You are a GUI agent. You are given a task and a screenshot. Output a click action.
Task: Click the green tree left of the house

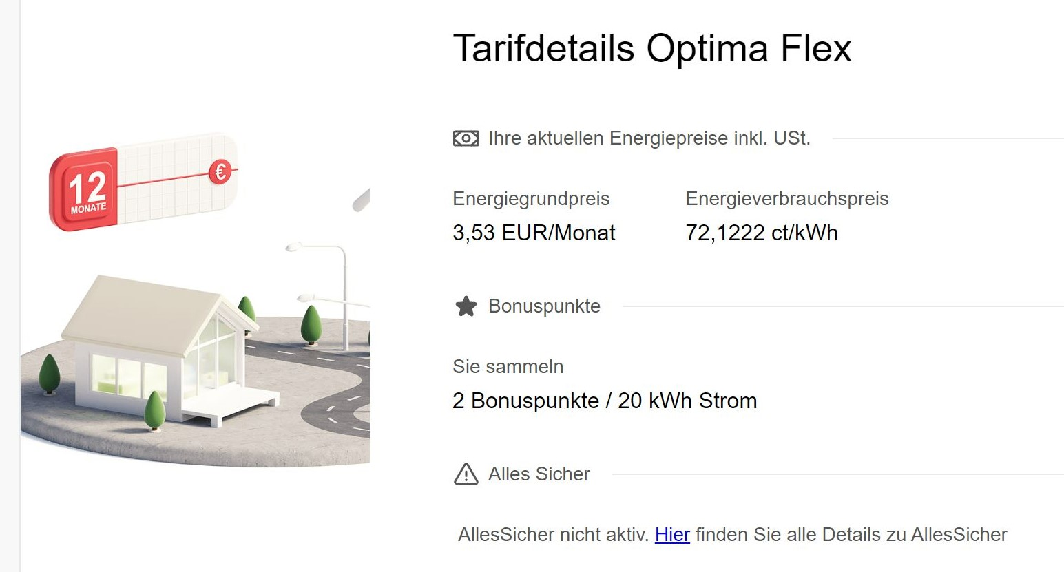[49, 374]
